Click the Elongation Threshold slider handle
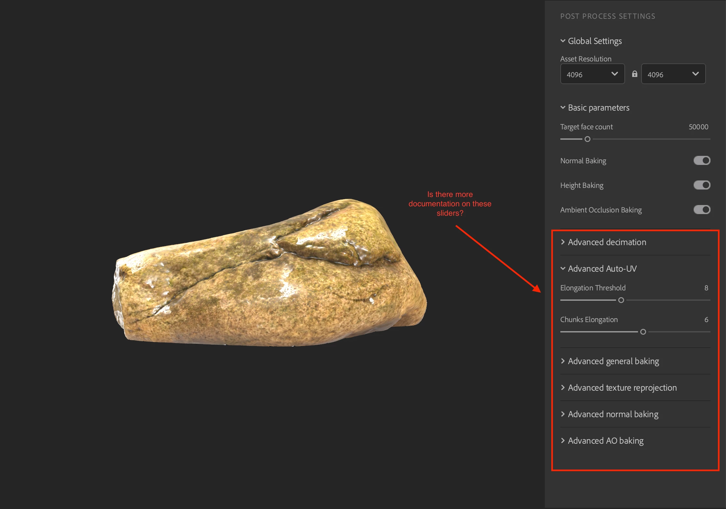Screen dimensions: 726x509 [x=621, y=300]
